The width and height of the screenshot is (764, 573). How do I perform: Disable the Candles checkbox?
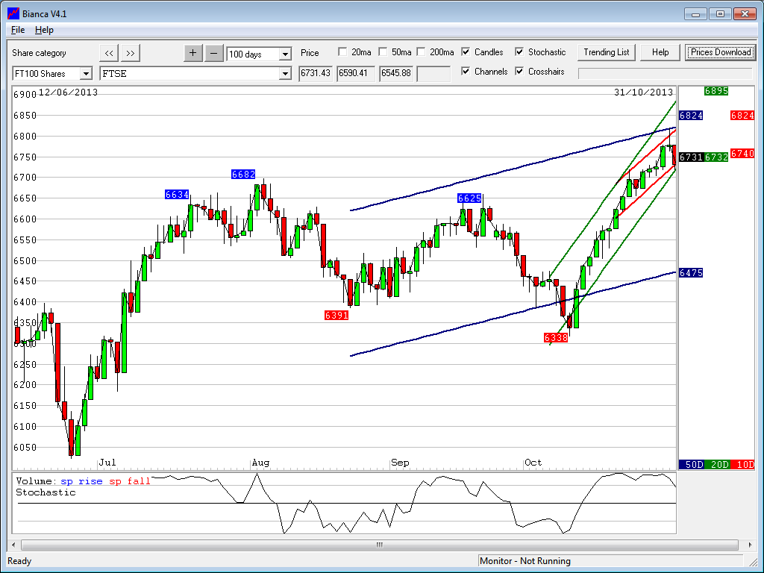click(466, 52)
